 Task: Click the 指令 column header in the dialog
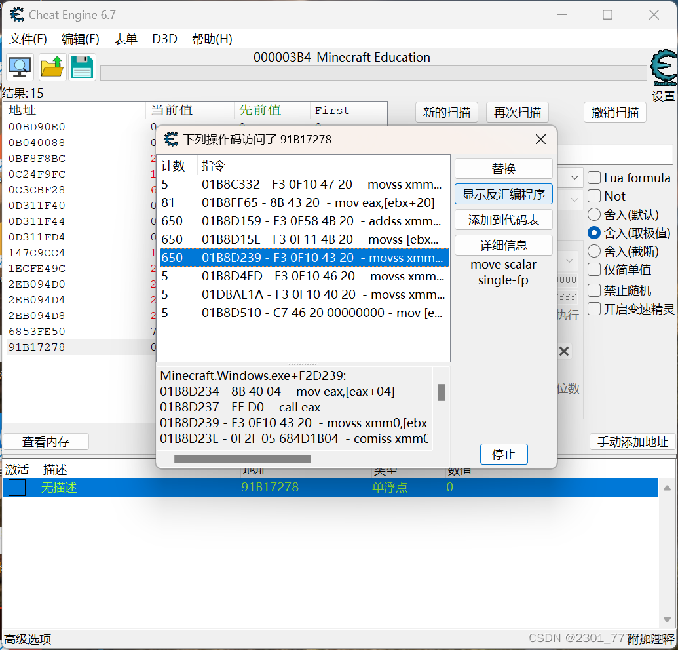pos(324,166)
